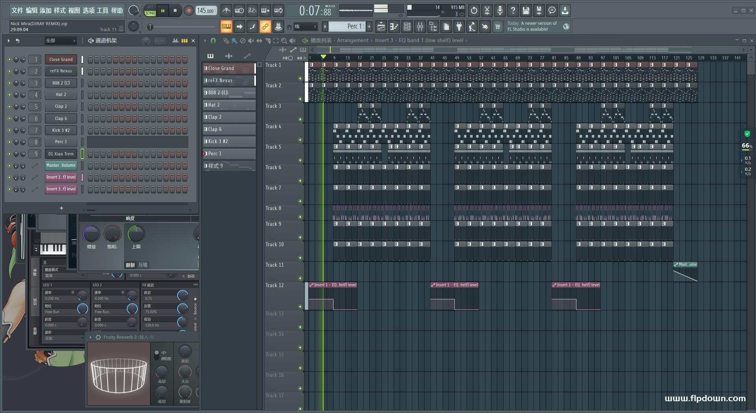Viewport: 756px width, 413px height.
Task: Stop playback with the stop button
Action: [x=175, y=11]
